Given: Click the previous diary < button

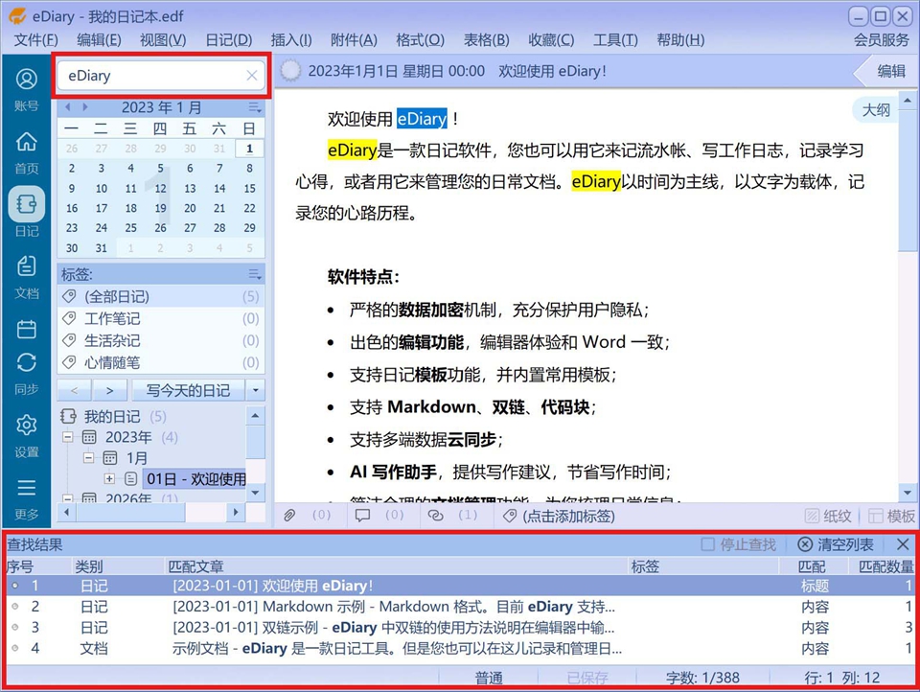Looking at the screenshot, I should coord(75,390).
